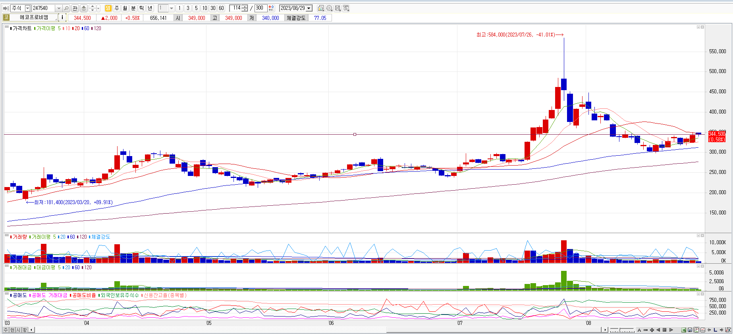Open the chart settings gear icon

pos(329,8)
